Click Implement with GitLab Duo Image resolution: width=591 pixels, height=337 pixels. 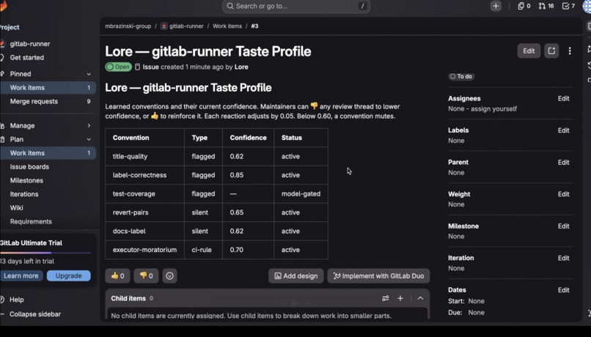tap(378, 276)
